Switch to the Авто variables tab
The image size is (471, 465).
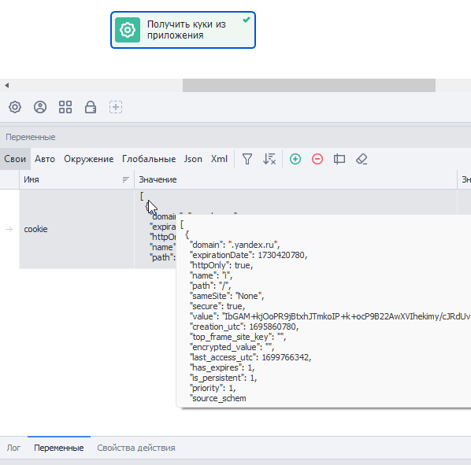(x=45, y=159)
